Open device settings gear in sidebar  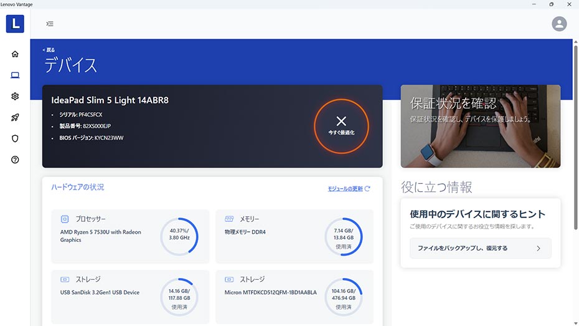[15, 96]
